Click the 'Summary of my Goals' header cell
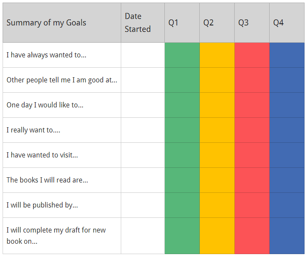This screenshot has height=261, width=308. coord(62,22)
